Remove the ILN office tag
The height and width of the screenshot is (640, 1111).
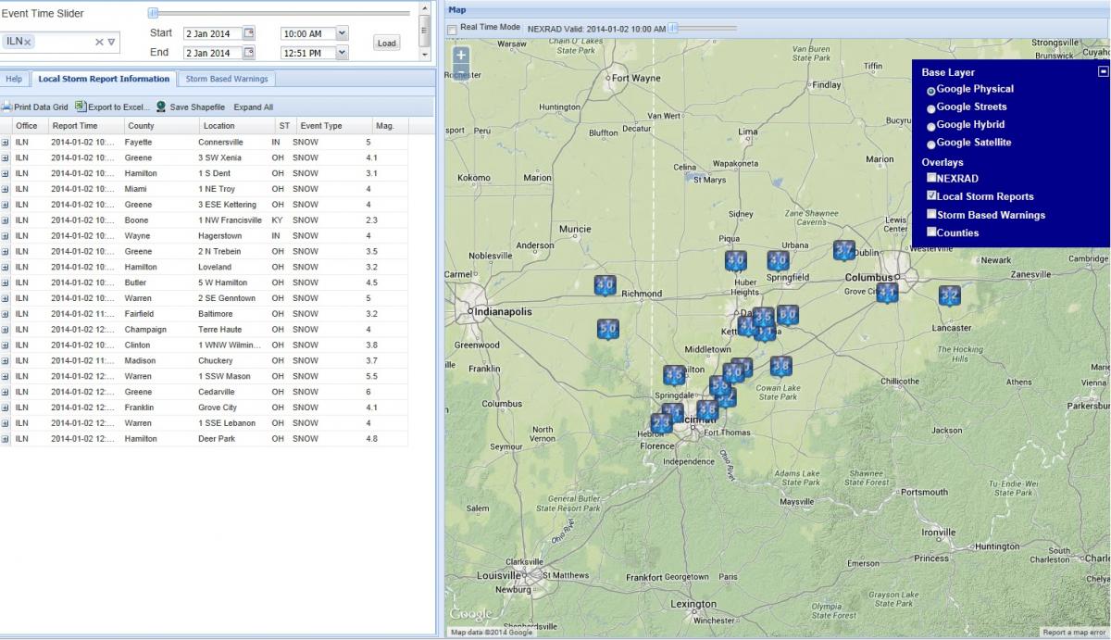[28, 42]
